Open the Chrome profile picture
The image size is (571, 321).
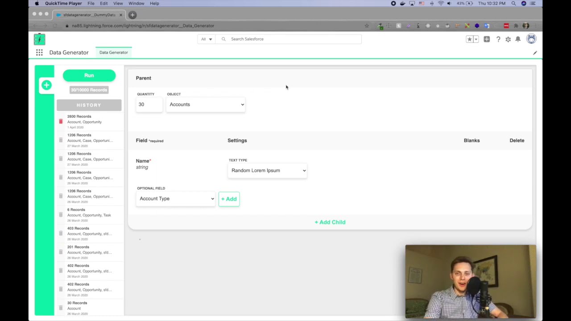pyautogui.click(x=525, y=25)
